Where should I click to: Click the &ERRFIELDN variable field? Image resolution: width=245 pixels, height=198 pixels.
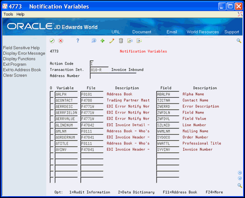[x=66, y=113]
